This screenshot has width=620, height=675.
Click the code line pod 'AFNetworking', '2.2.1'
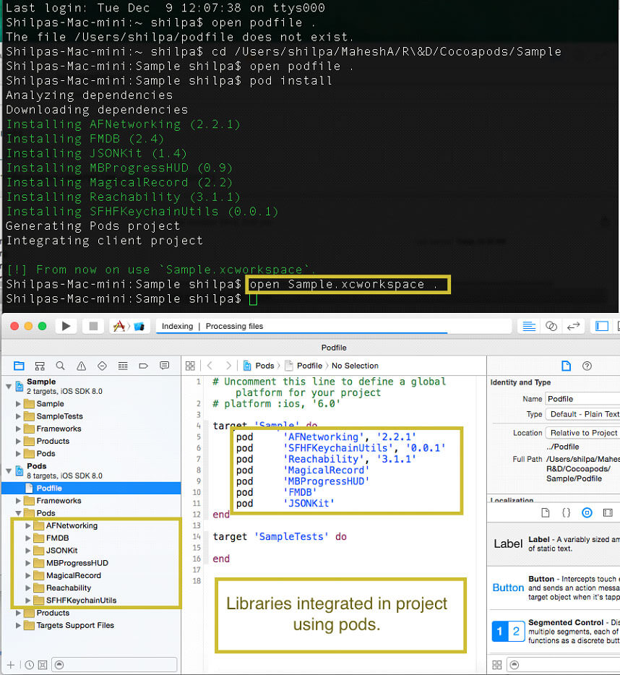[x=326, y=437]
